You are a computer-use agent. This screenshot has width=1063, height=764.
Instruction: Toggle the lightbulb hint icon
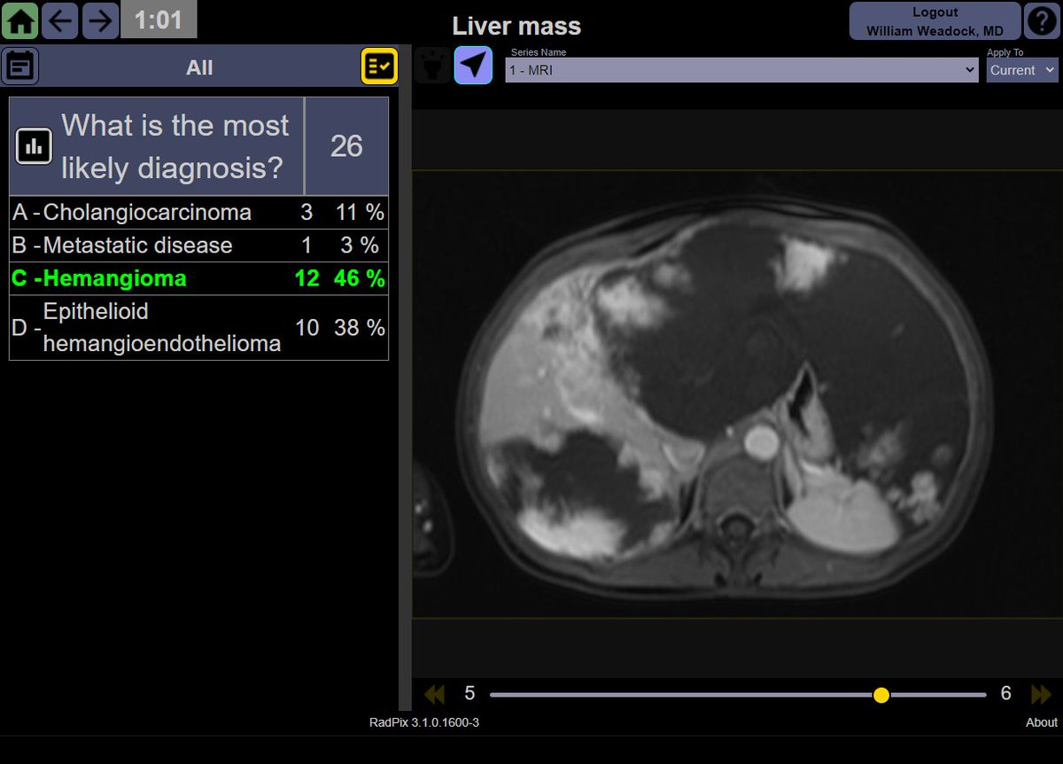point(432,66)
